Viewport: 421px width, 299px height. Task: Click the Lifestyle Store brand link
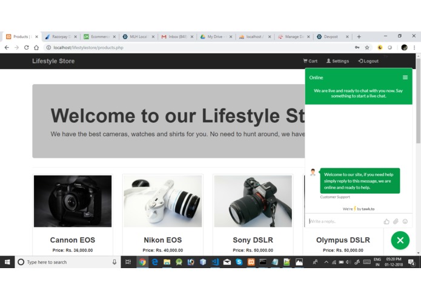[53, 61]
